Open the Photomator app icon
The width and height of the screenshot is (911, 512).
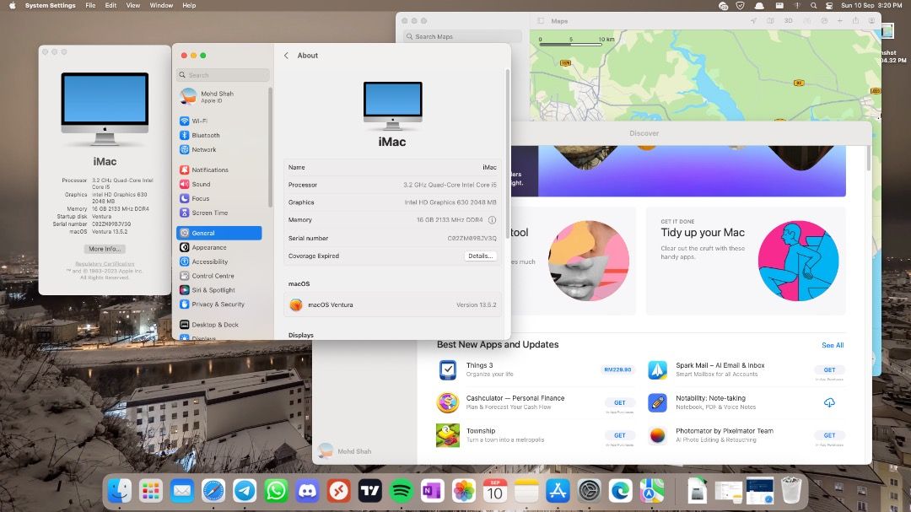click(x=658, y=435)
